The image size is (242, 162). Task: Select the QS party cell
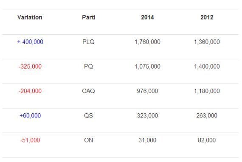click(x=88, y=116)
